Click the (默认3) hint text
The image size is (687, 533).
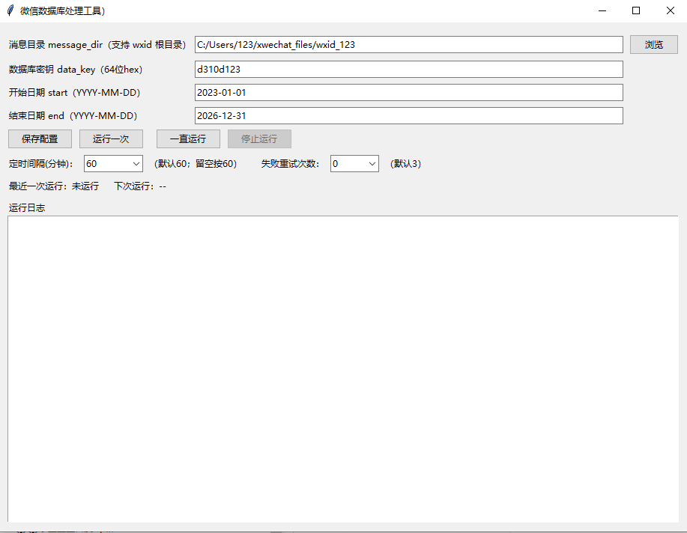[406, 164]
